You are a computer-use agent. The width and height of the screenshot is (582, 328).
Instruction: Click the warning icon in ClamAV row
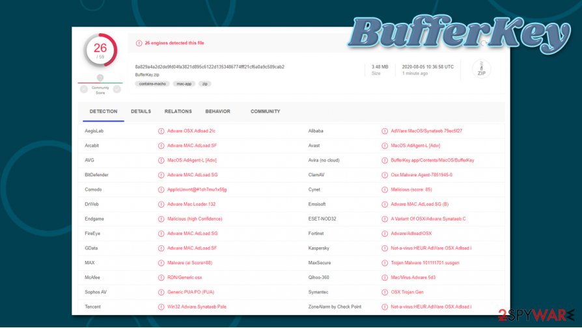click(x=385, y=175)
